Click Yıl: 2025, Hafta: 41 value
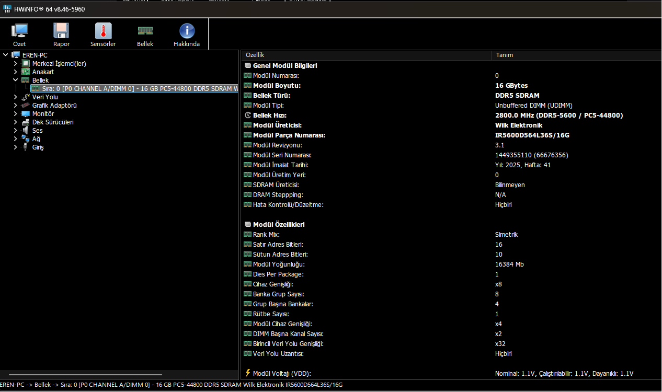 click(x=523, y=165)
